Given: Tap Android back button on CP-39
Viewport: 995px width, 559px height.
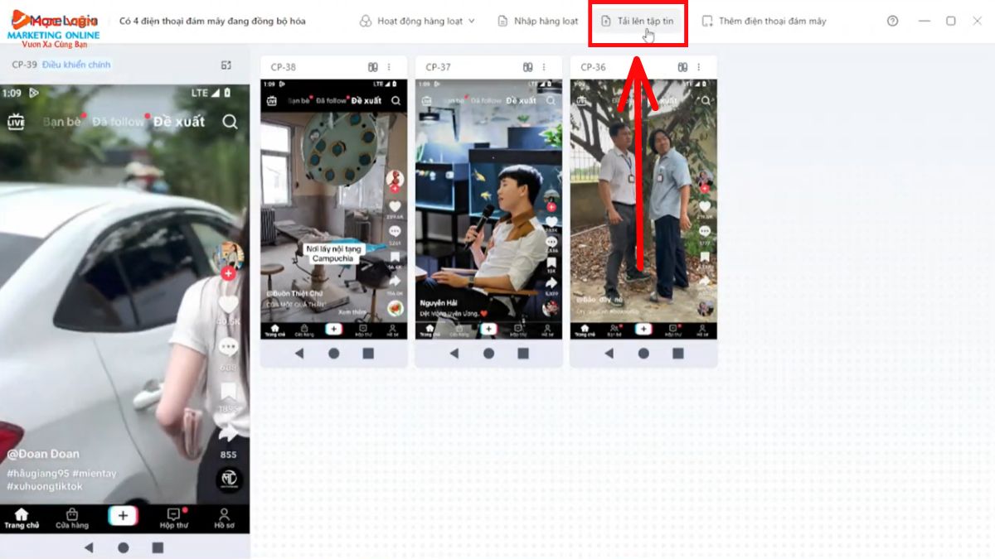Looking at the screenshot, I should (x=89, y=547).
